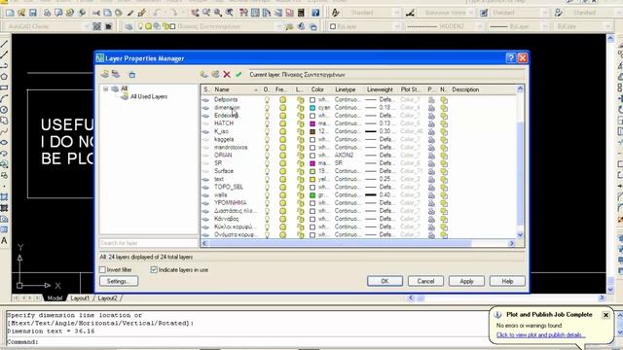Open the dialog's question-mark help icon

pyautogui.click(x=511, y=58)
